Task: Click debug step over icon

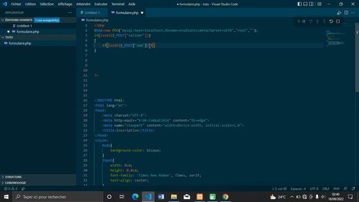Action: [311, 21]
